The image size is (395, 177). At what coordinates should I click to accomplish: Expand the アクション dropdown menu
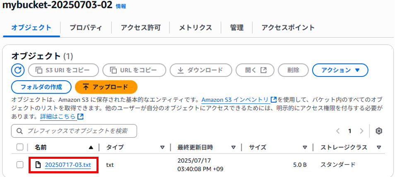click(340, 70)
